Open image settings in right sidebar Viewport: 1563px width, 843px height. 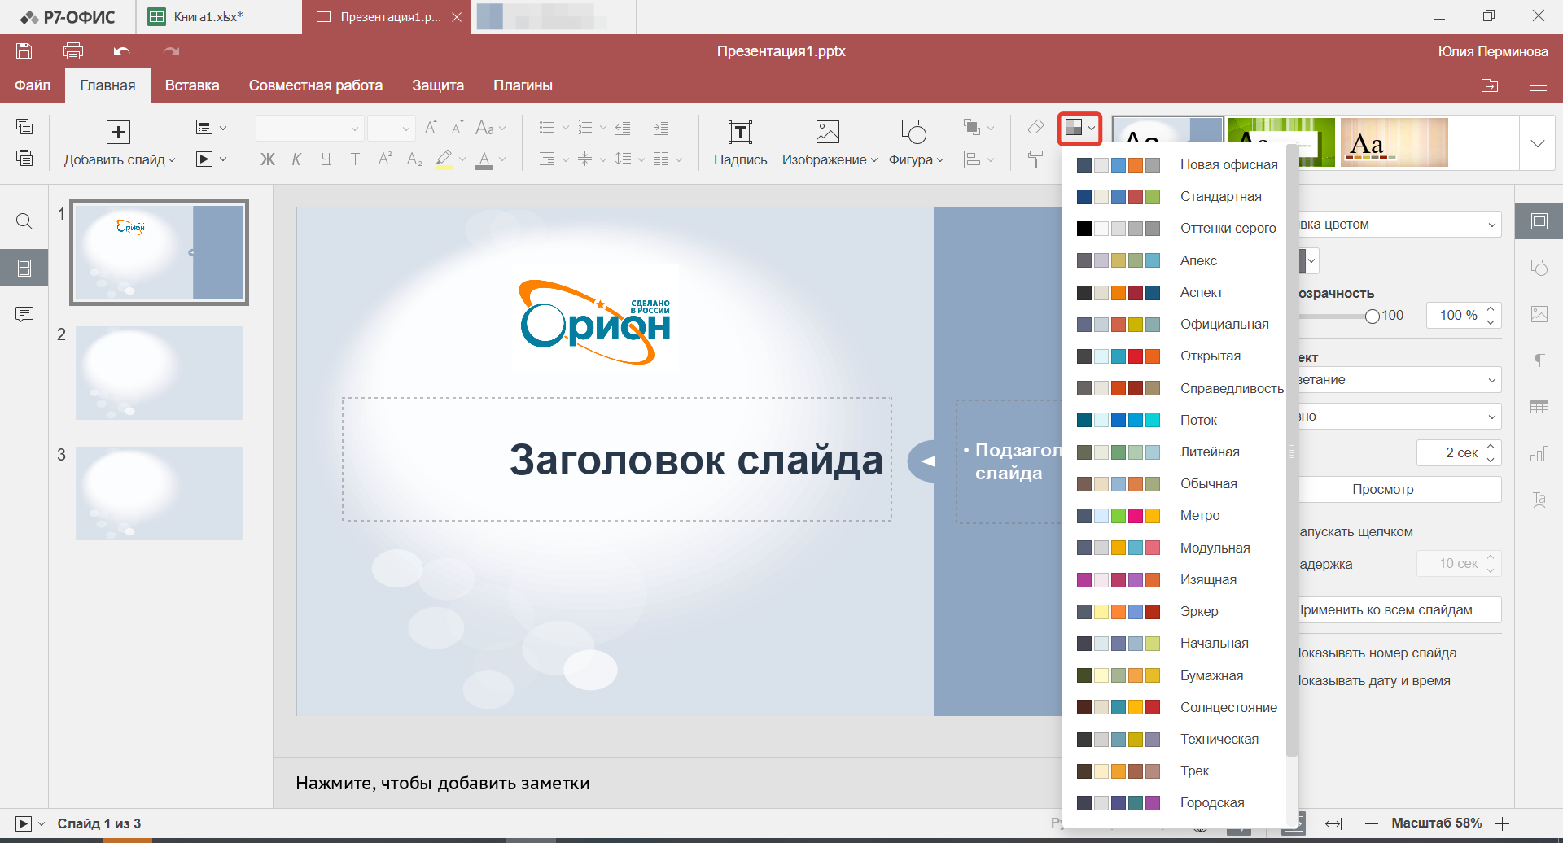pos(1539,314)
